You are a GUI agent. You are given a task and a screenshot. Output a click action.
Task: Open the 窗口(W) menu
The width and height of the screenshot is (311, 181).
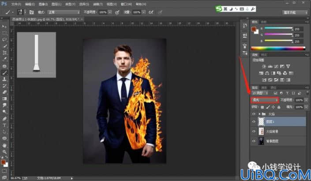126,4
